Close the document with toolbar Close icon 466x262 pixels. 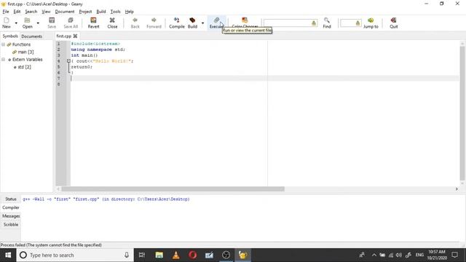pyautogui.click(x=112, y=23)
